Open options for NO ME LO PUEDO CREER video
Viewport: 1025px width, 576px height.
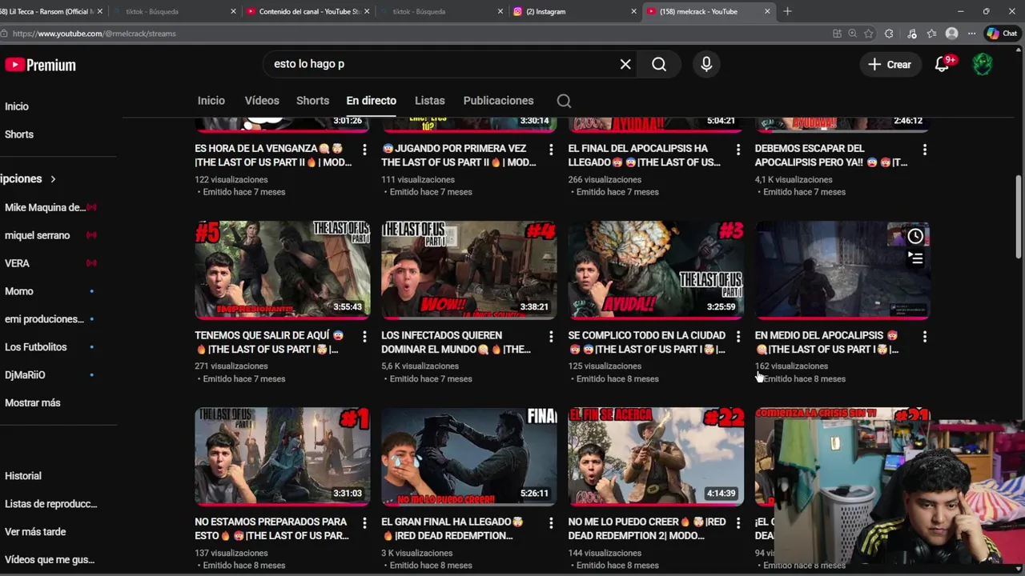pyautogui.click(x=738, y=523)
